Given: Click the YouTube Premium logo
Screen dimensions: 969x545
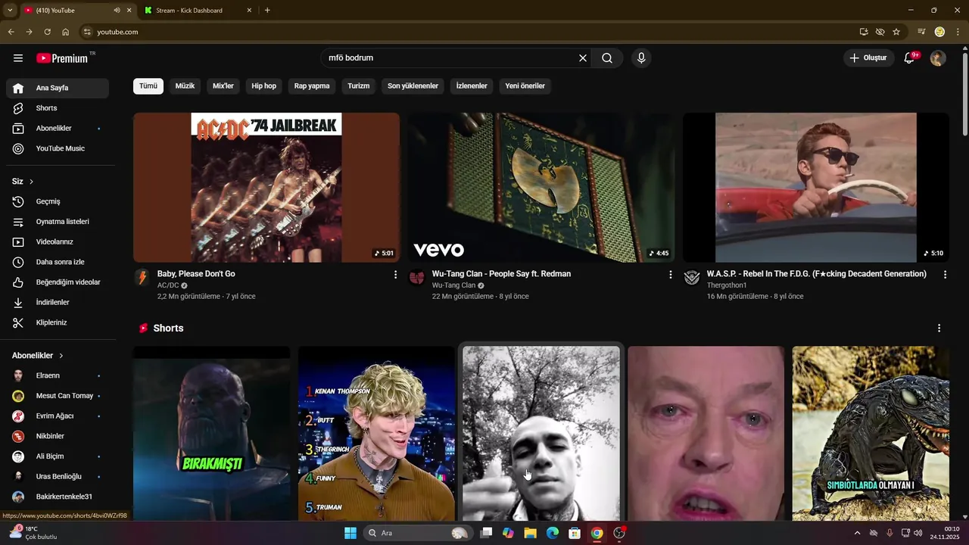Looking at the screenshot, I should click(63, 58).
